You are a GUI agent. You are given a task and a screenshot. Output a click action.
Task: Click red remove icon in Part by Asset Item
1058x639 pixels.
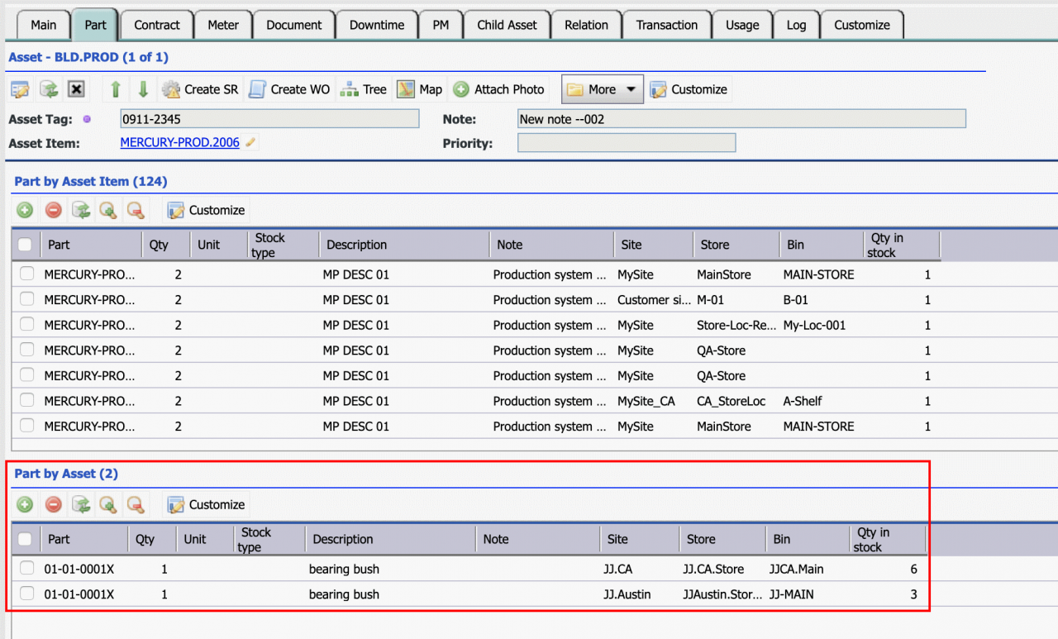coord(53,210)
